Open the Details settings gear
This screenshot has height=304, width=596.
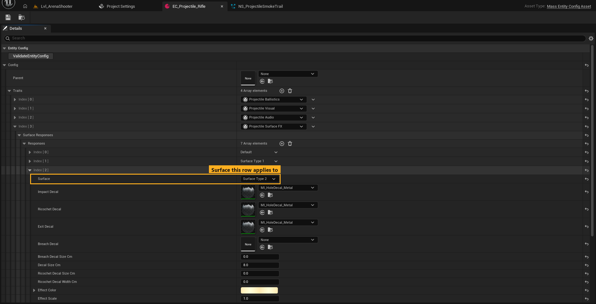(591, 38)
